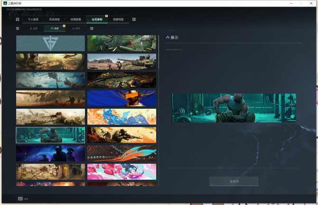Screen dimensions: 318x205
Task: Choose the default grey-blue emblem banner
Action: tap(50, 43)
